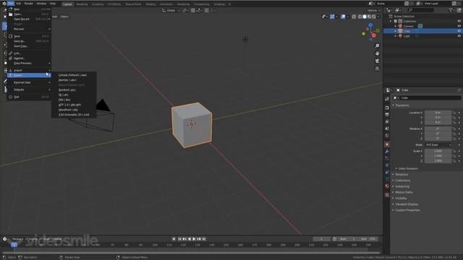Click the Rotation X value field
Viewport: 463px width, 260px height.
pyautogui.click(x=438, y=129)
